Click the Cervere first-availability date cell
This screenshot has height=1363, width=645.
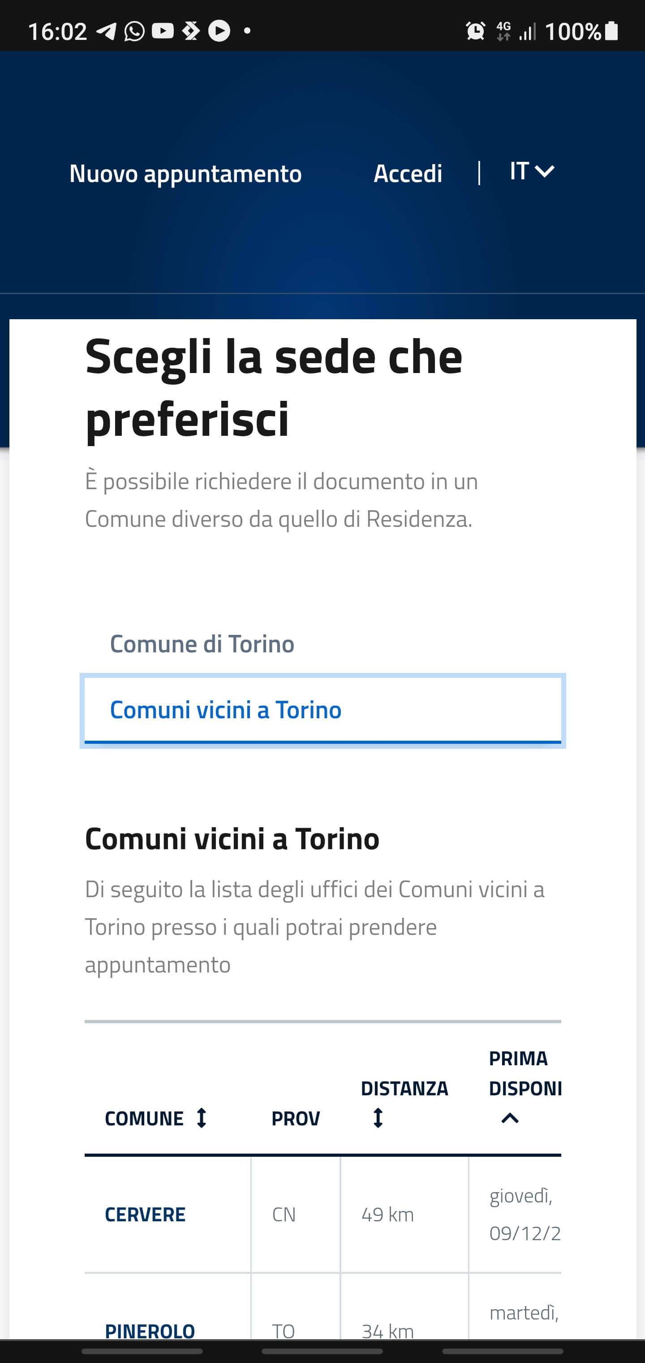click(x=524, y=1214)
